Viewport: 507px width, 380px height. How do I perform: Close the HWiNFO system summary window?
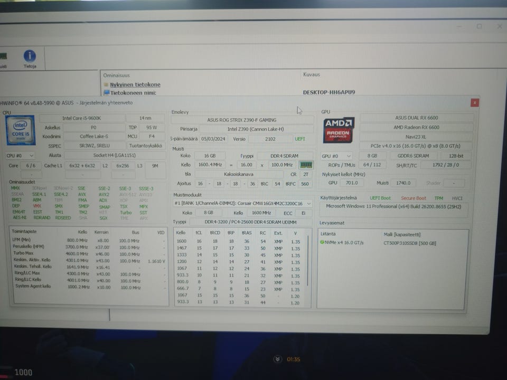coord(474,103)
